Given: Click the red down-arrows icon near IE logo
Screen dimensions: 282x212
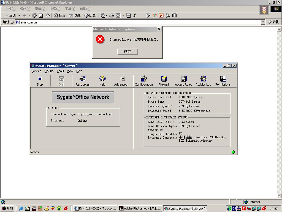Looking at the screenshot, I should (x=264, y=10).
